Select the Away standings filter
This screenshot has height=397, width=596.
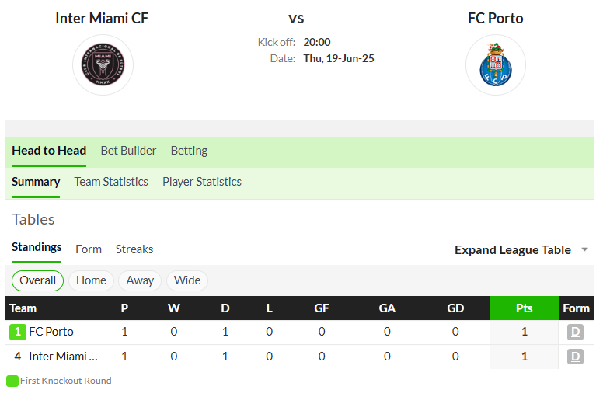tap(140, 280)
